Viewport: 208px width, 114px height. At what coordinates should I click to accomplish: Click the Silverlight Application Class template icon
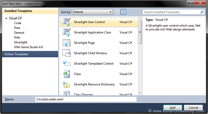coord(67,32)
